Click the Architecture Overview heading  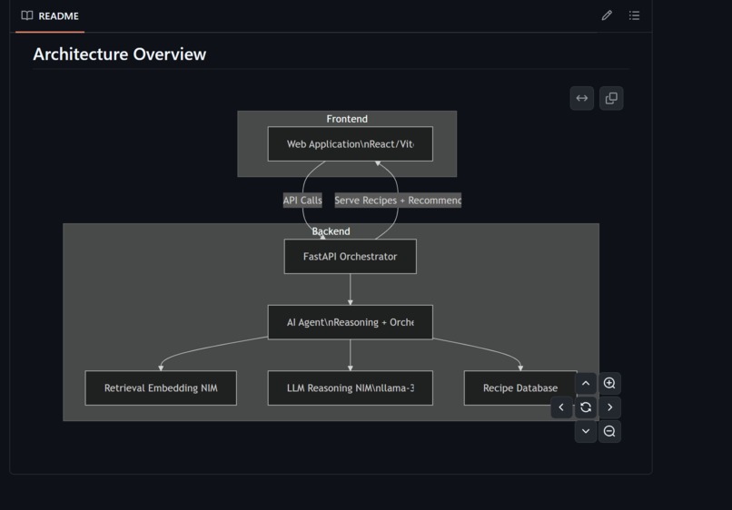click(120, 54)
